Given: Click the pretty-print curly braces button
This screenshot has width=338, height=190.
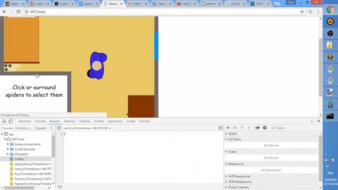Looking at the screenshot, I should tap(60, 187).
